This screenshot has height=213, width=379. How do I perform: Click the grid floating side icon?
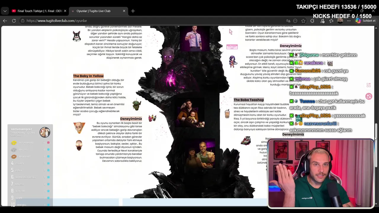(369, 85)
